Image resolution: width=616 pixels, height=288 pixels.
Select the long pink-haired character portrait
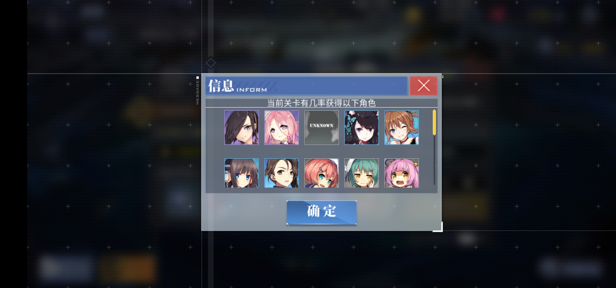click(281, 127)
